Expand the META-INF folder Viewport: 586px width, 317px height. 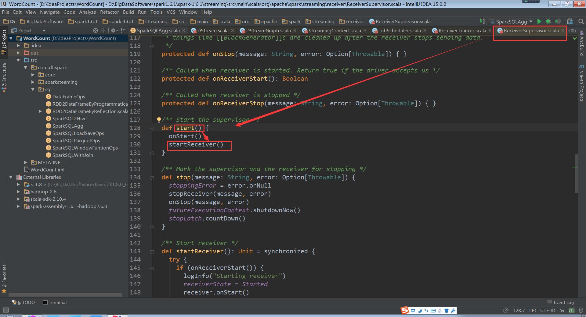26,162
